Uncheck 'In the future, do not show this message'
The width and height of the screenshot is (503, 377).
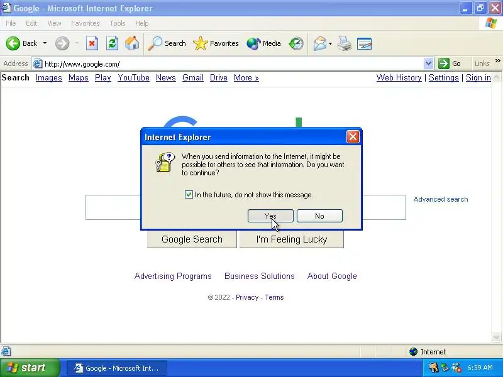(189, 194)
